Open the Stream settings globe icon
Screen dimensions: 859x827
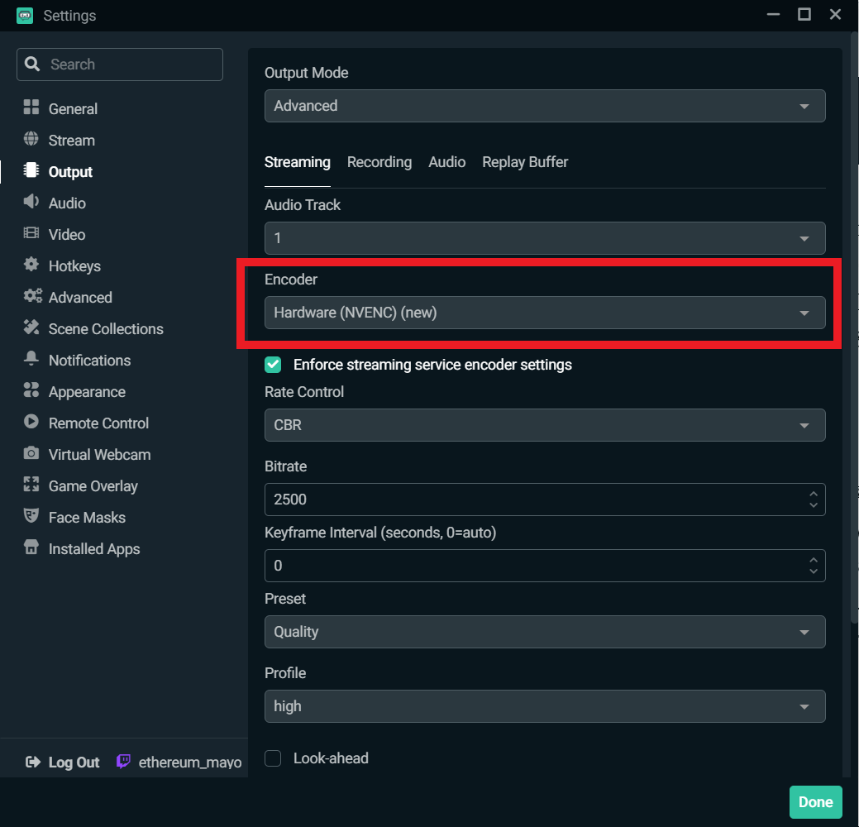coord(31,139)
